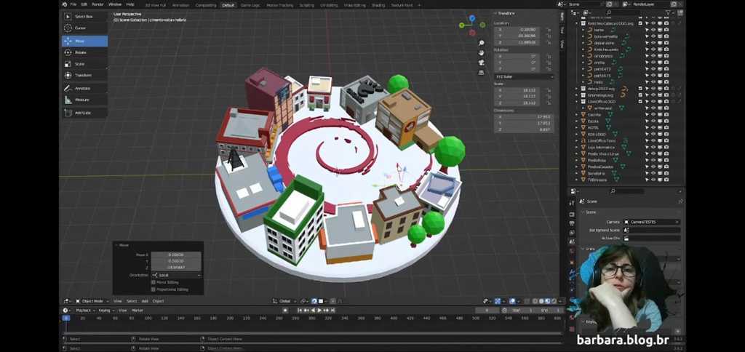Open the viewport shading options dropdown

559,301
